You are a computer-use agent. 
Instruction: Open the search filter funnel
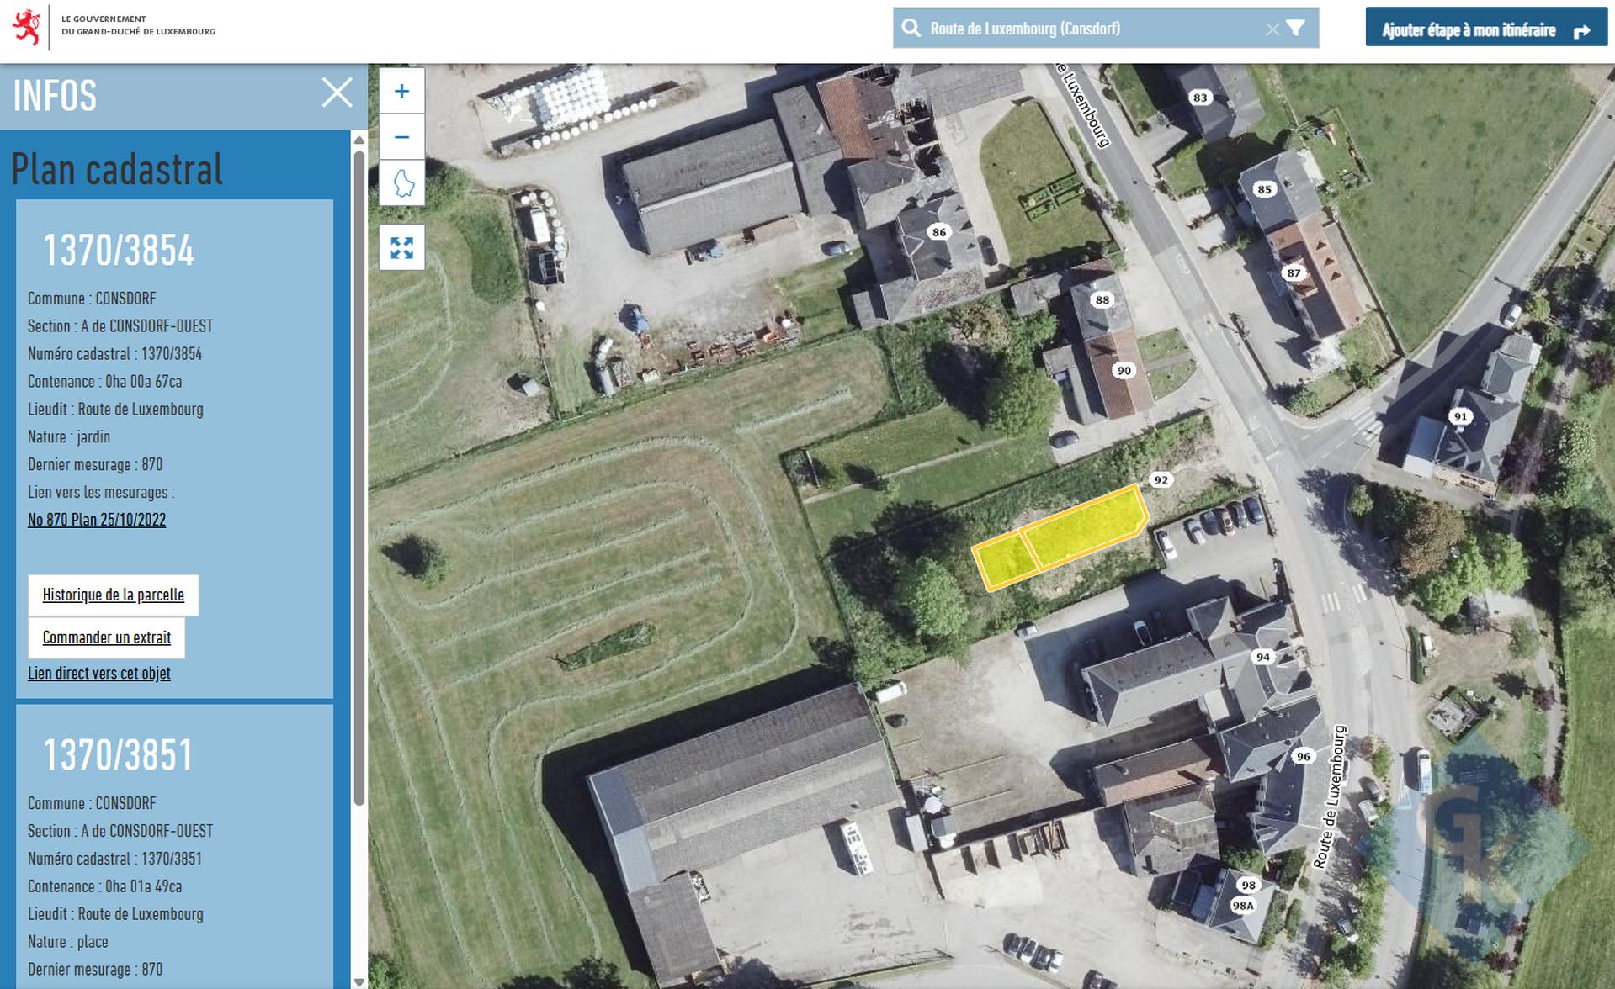1296,29
